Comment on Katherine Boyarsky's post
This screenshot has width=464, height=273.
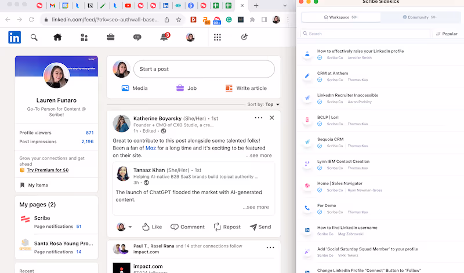coord(187,227)
